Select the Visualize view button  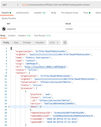pos(40,43)
